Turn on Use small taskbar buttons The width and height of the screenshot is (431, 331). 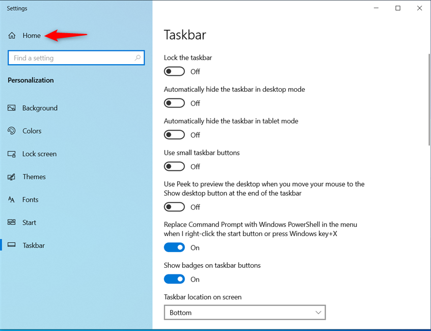click(x=174, y=166)
